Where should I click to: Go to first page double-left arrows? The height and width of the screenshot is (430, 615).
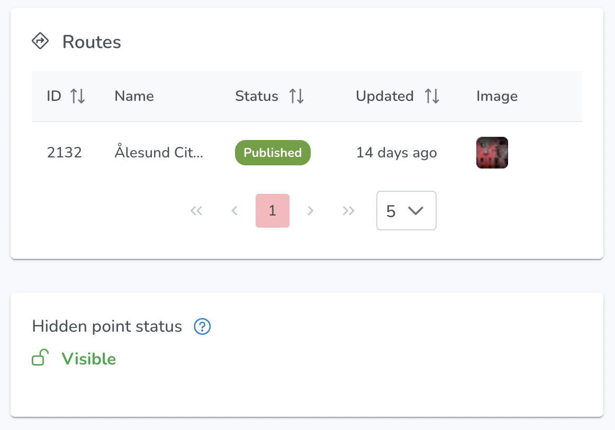[196, 211]
